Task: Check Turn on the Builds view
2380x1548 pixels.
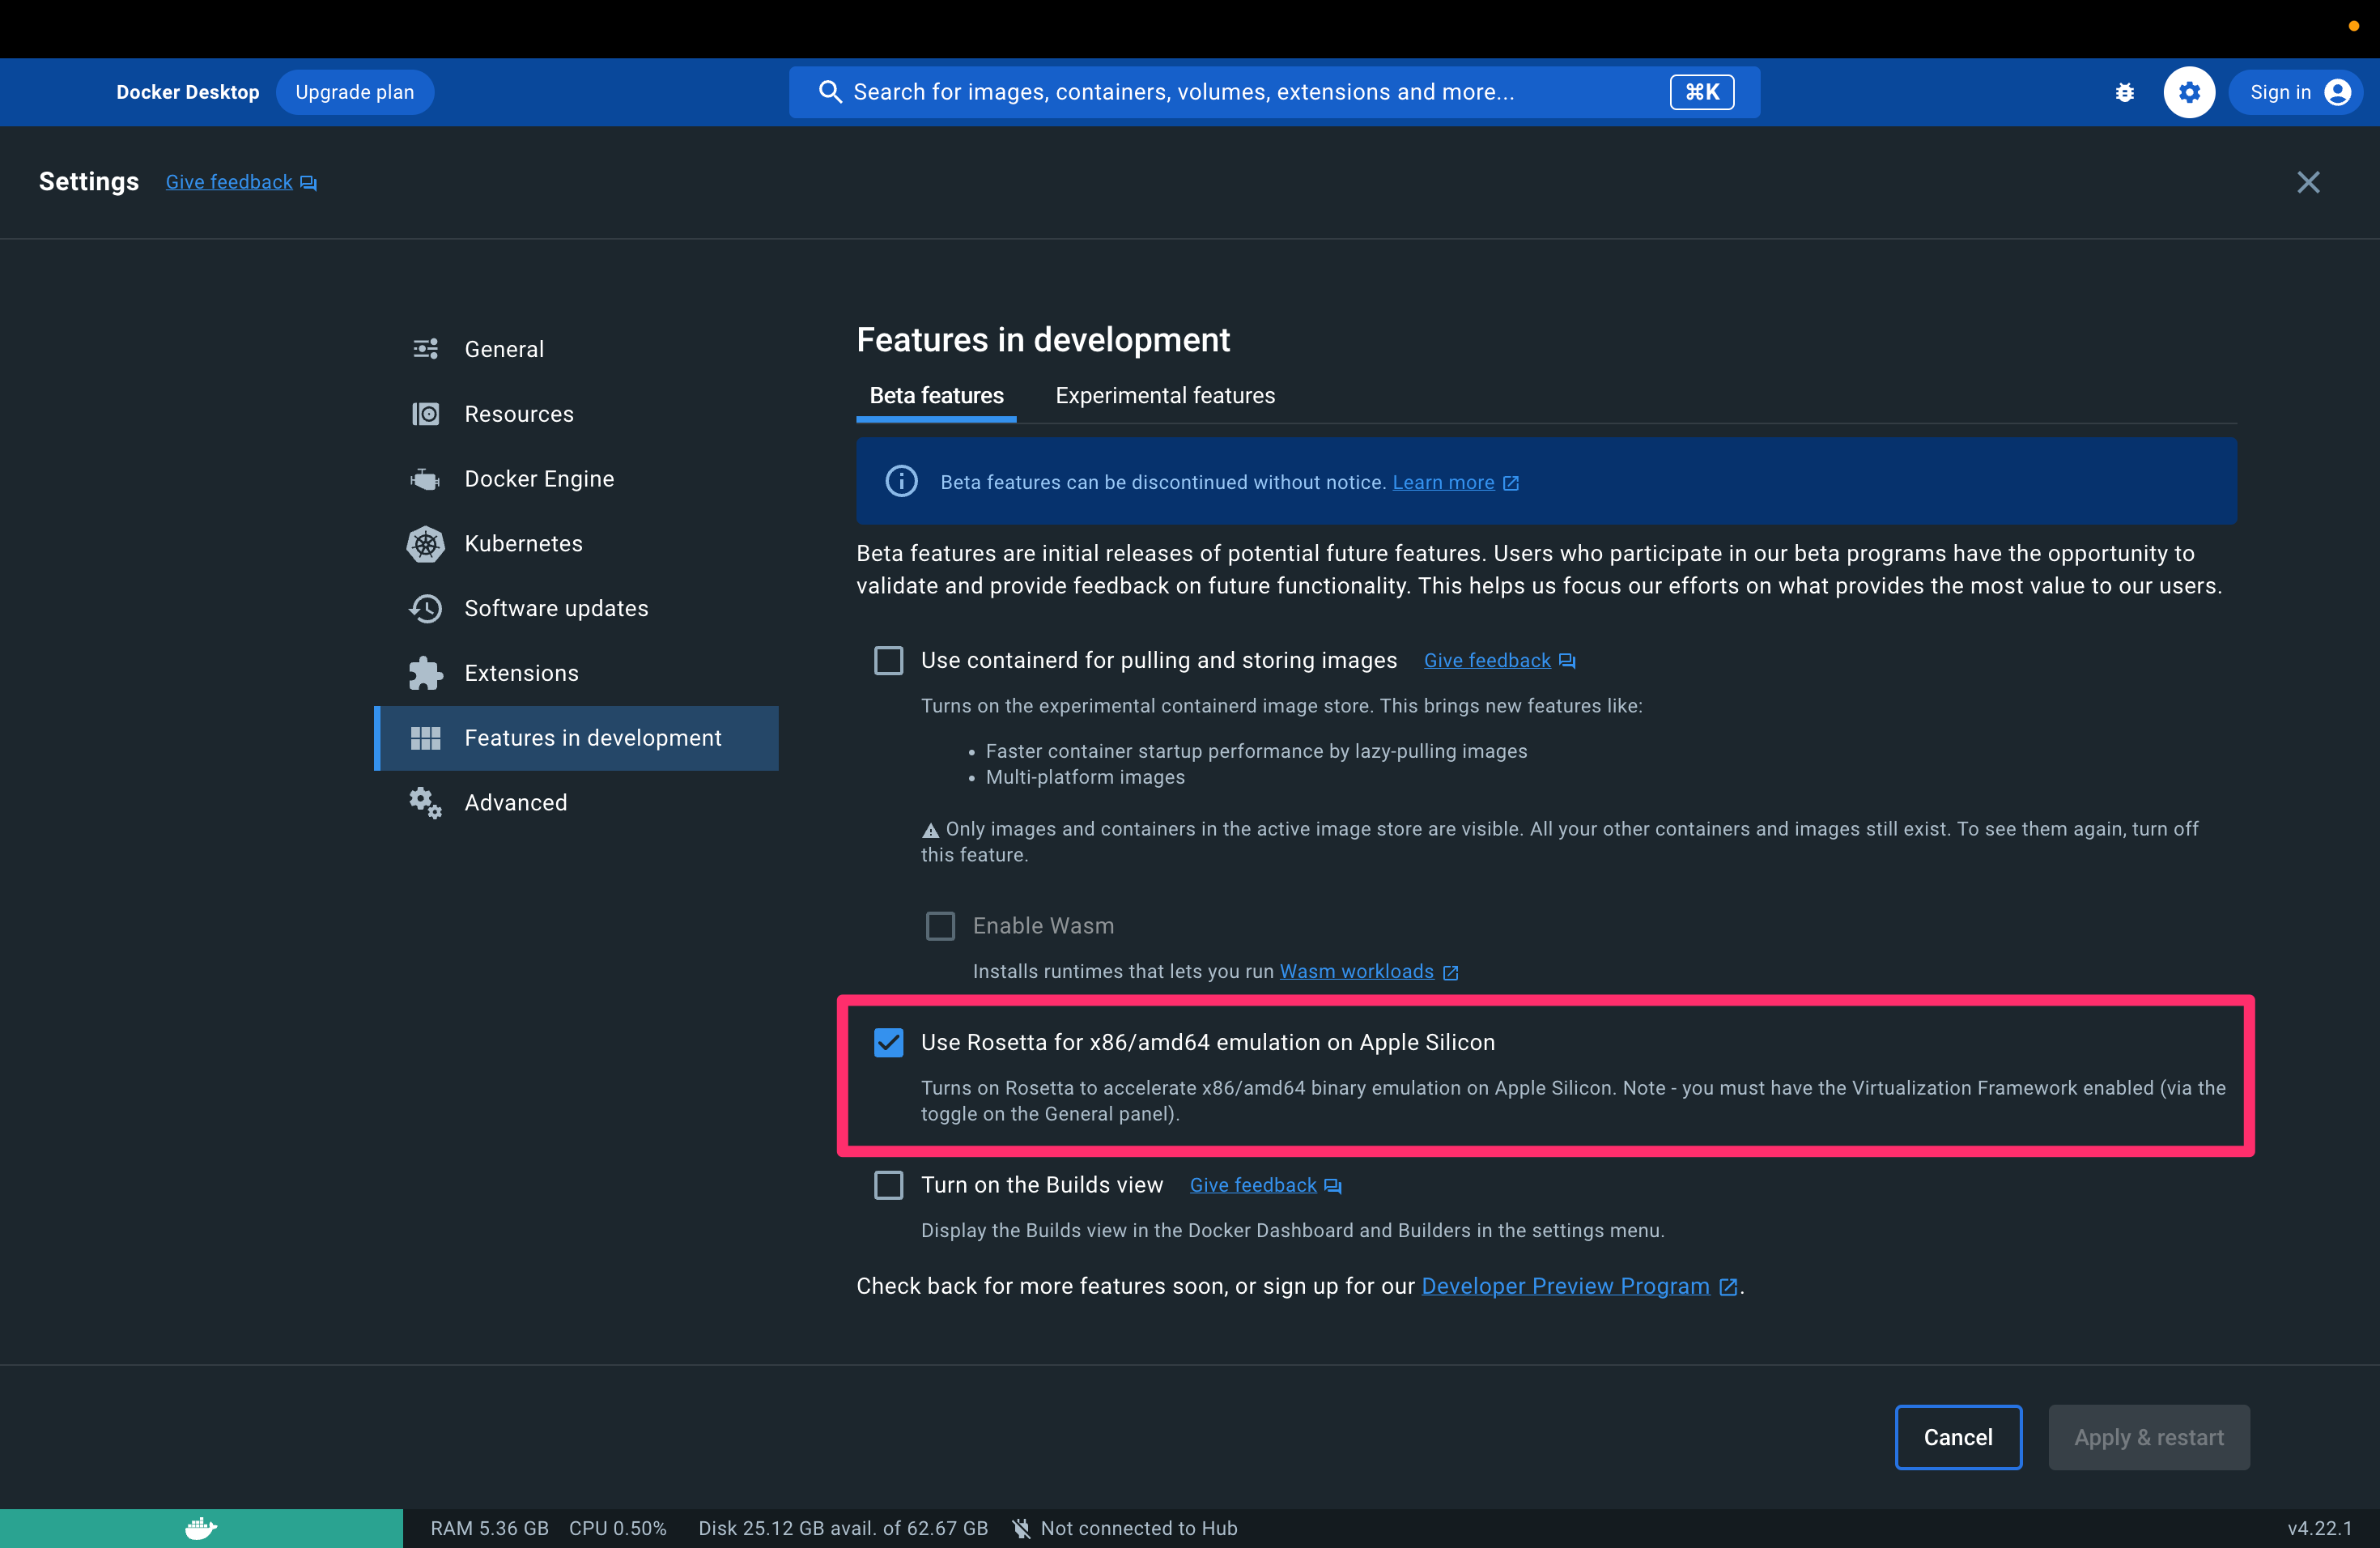Action: (888, 1185)
